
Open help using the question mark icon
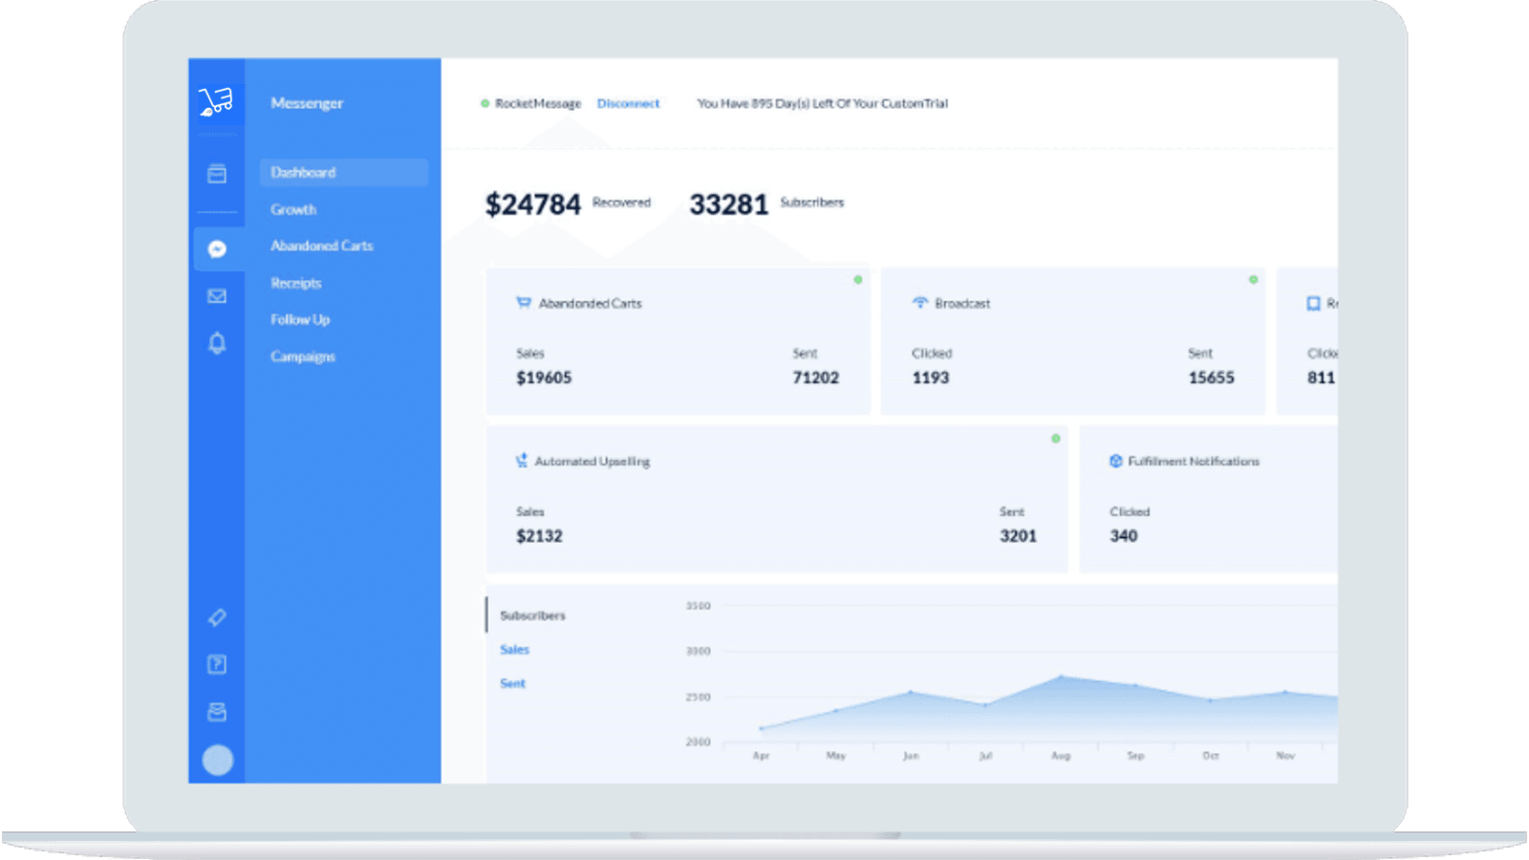[217, 664]
